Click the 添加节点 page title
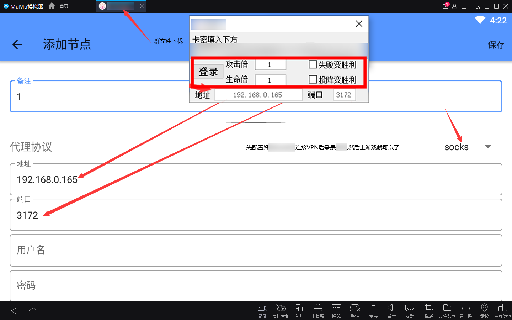This screenshot has width=512, height=320. [x=67, y=44]
